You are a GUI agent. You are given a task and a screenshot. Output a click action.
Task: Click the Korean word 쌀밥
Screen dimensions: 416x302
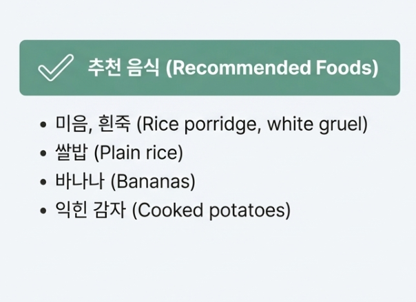point(71,153)
